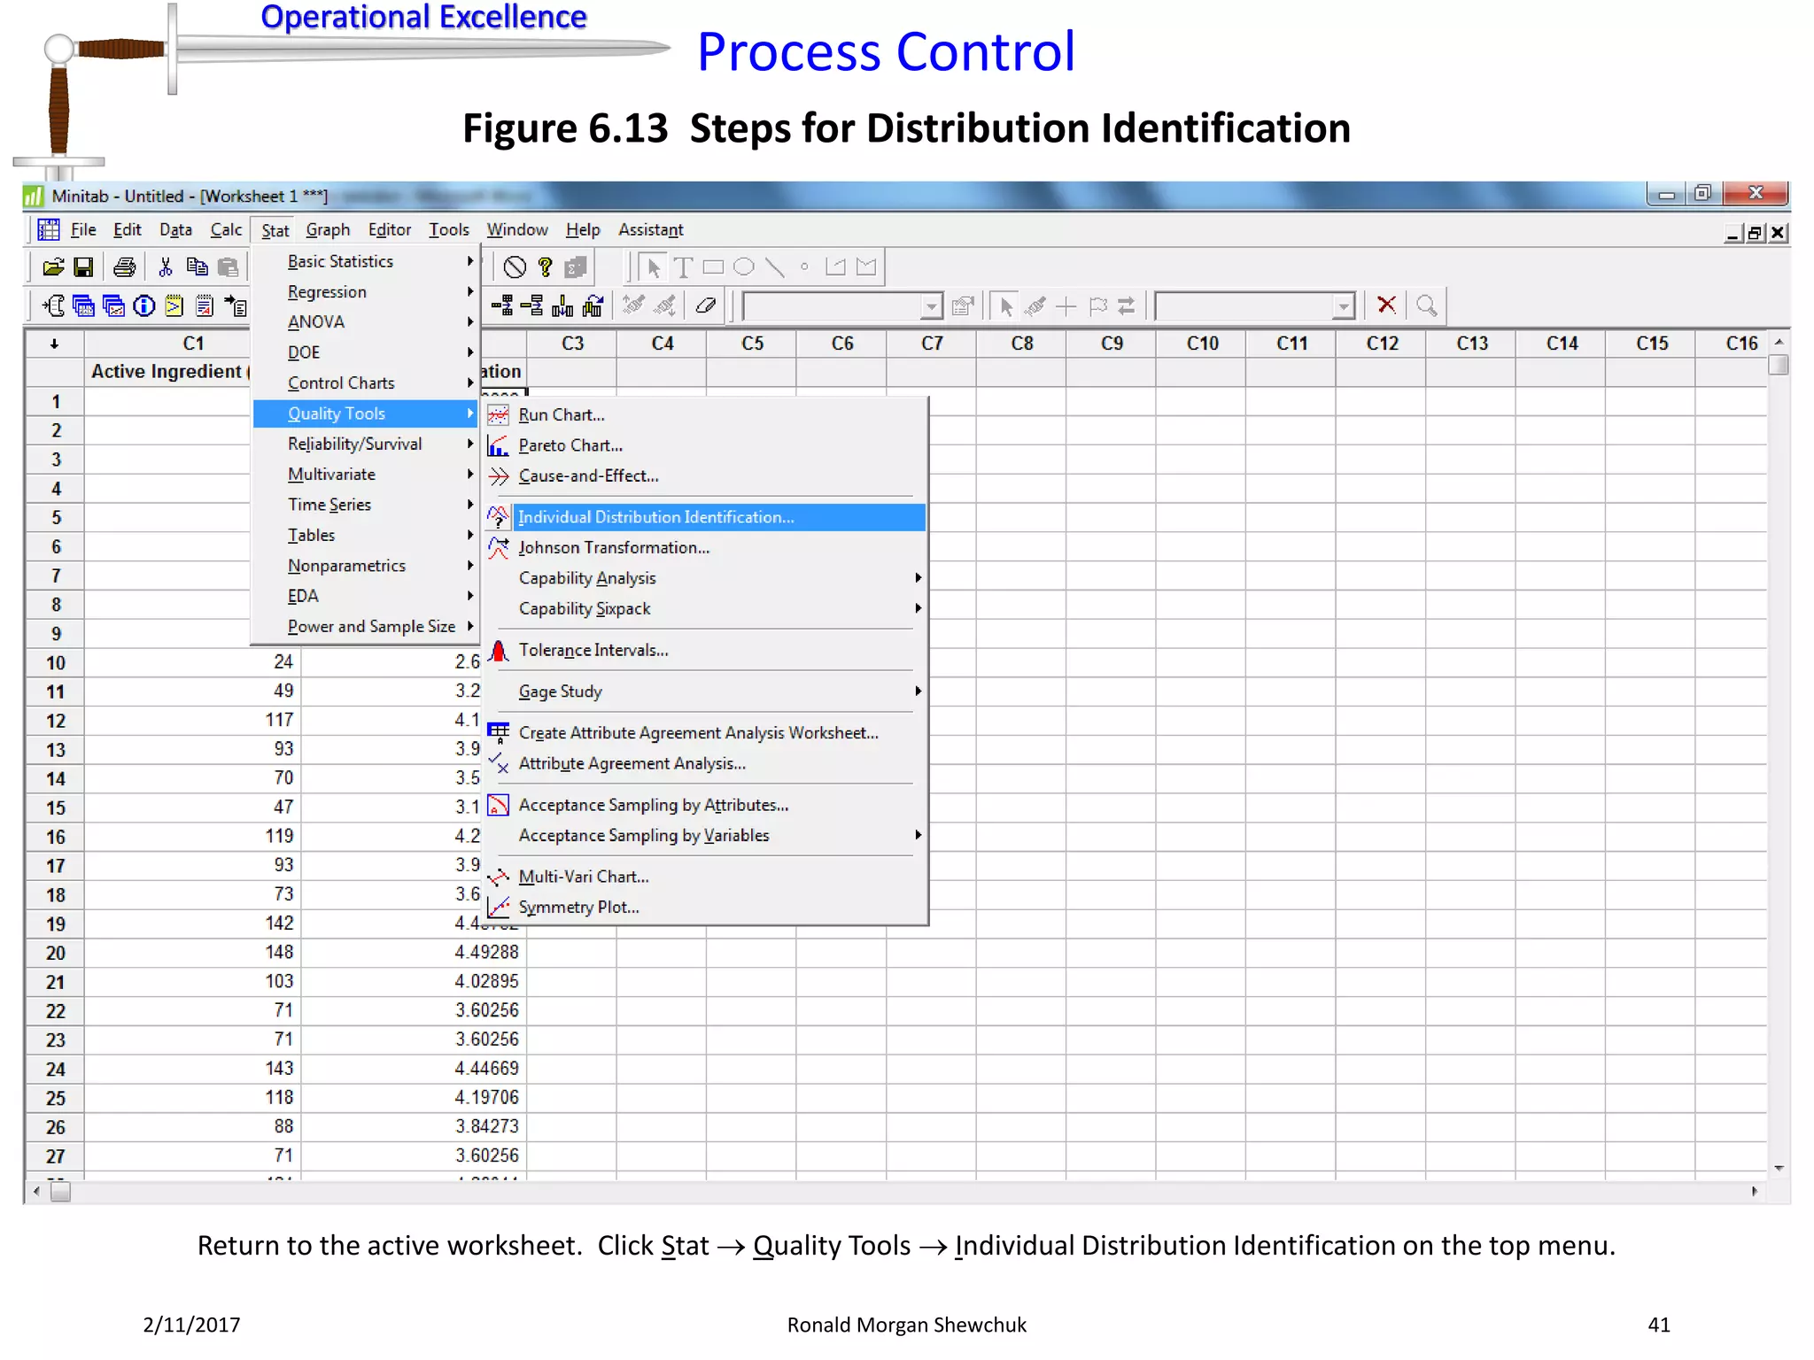Click the yellow History command-line icon
Image resolution: width=1814 pixels, height=1360 pixels.
(174, 306)
